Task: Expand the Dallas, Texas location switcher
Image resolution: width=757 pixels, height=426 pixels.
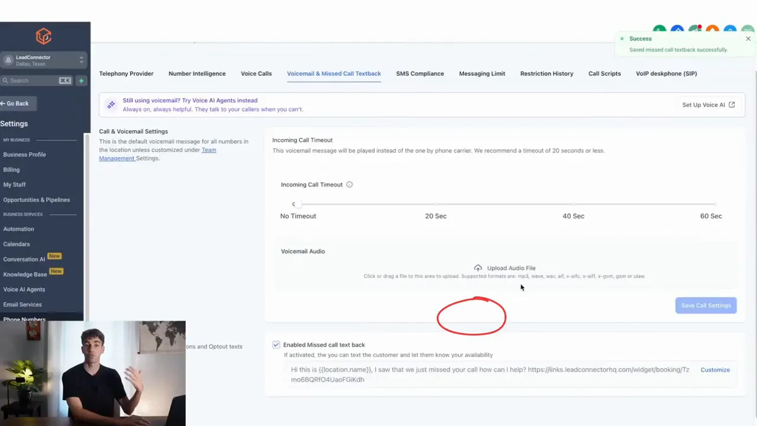Action: click(81, 60)
